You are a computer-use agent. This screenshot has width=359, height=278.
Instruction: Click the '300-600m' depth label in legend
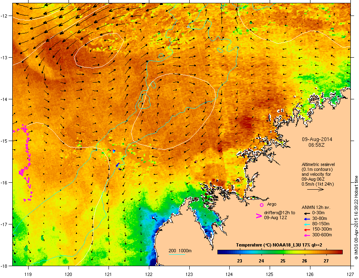pos(322,235)
